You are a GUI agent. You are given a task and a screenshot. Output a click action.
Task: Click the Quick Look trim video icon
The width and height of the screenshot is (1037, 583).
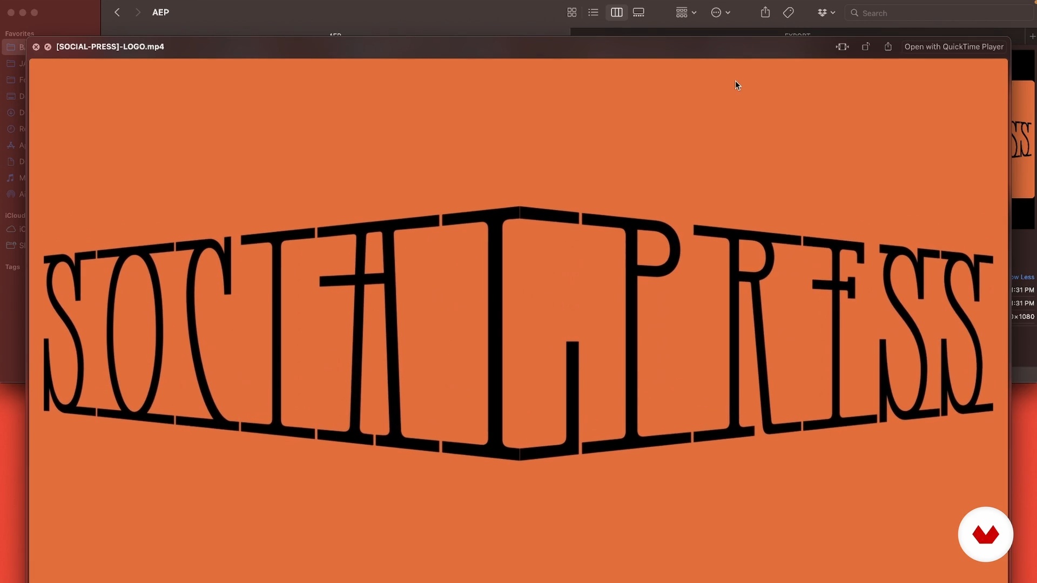[842, 47]
